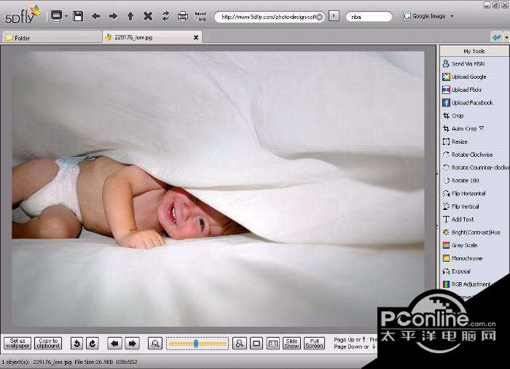Screen dimensions: 510x369
Task: Click the 5Dfly logo
Action: tap(23, 15)
